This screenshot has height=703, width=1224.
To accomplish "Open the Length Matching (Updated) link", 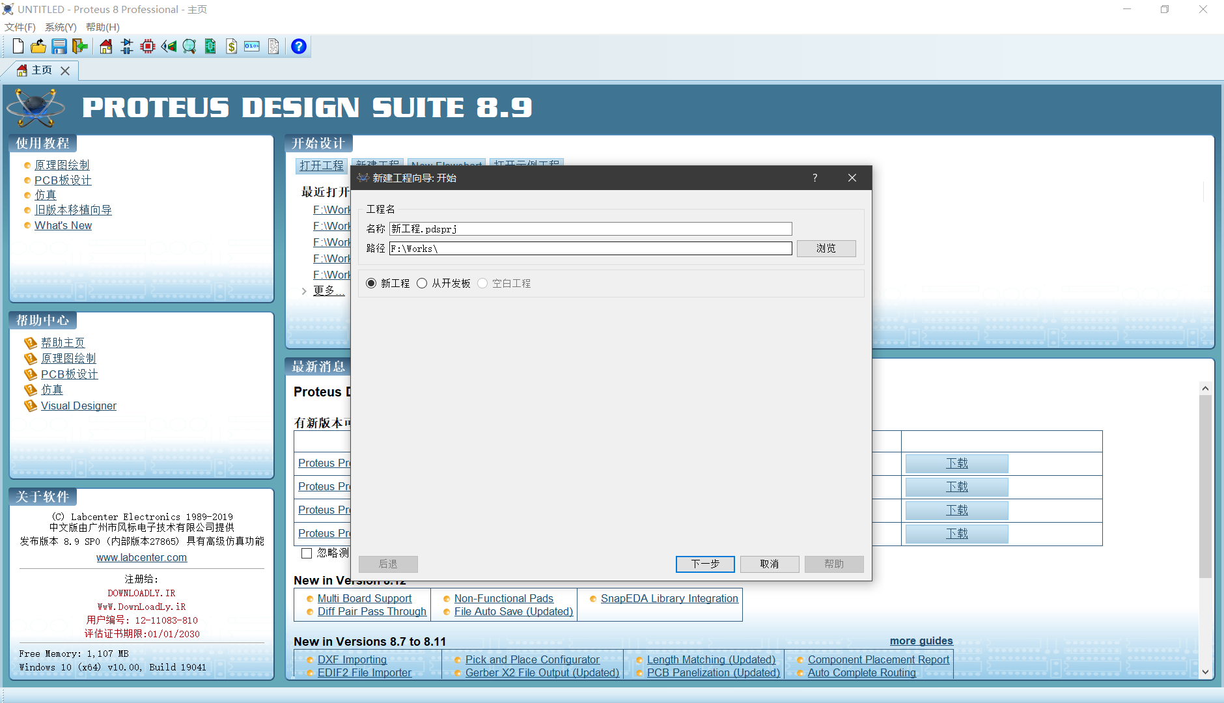I will click(x=711, y=659).
